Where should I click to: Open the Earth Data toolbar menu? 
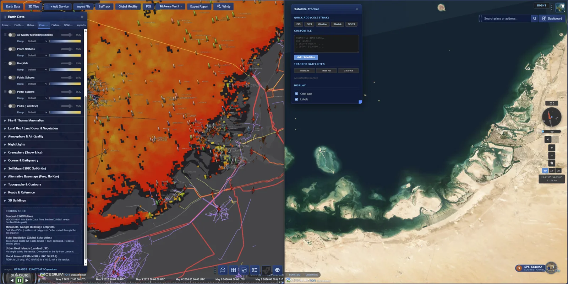click(x=13, y=6)
